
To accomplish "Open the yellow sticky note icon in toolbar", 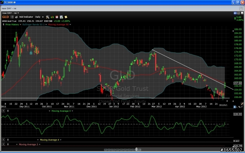I will 66,17.
